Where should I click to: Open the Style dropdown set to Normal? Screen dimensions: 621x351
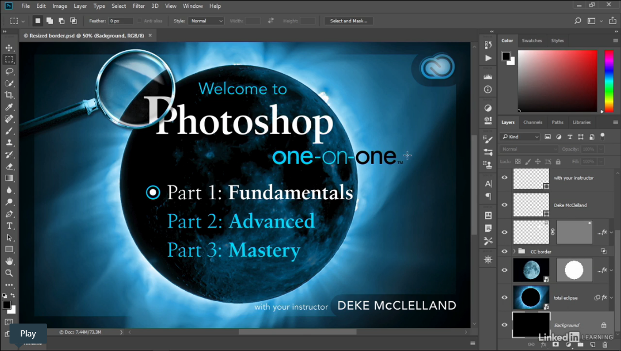[206, 21]
